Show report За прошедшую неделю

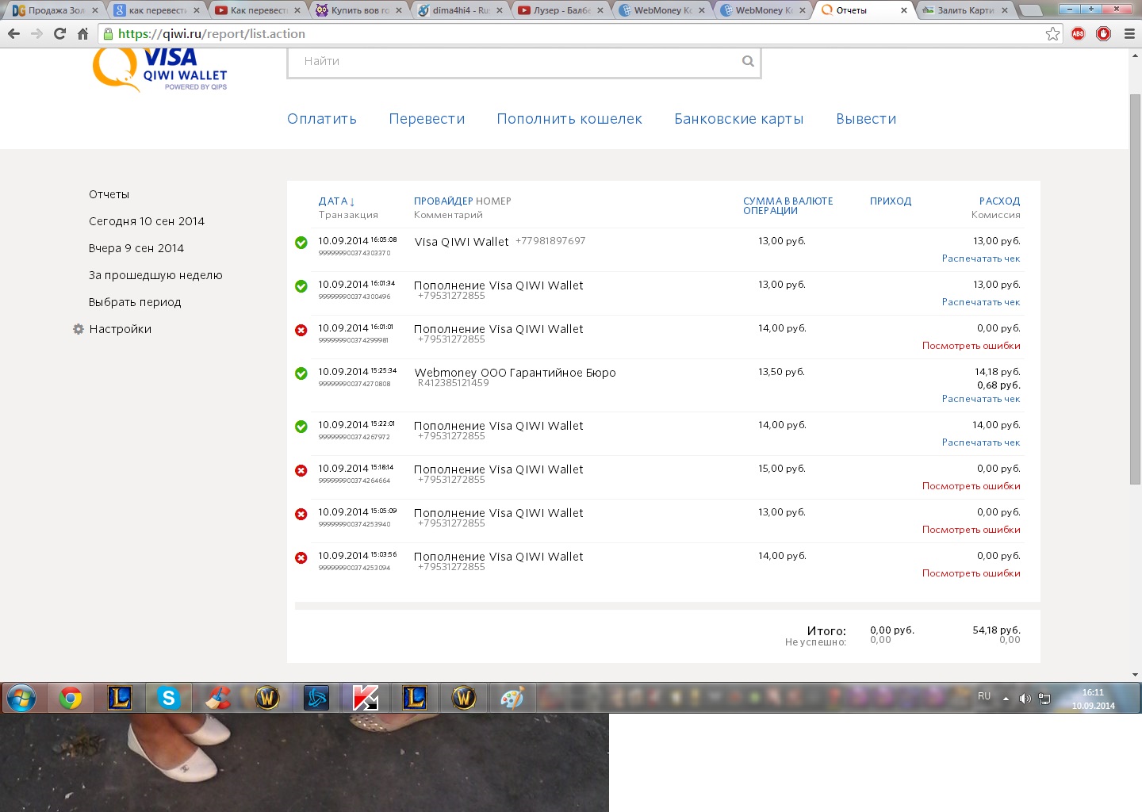point(155,275)
